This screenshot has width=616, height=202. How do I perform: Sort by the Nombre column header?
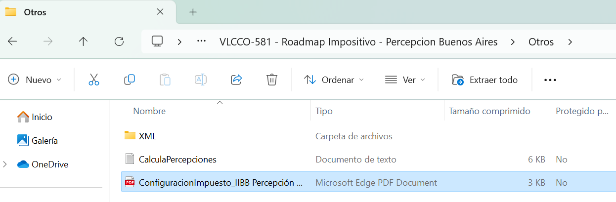click(149, 111)
